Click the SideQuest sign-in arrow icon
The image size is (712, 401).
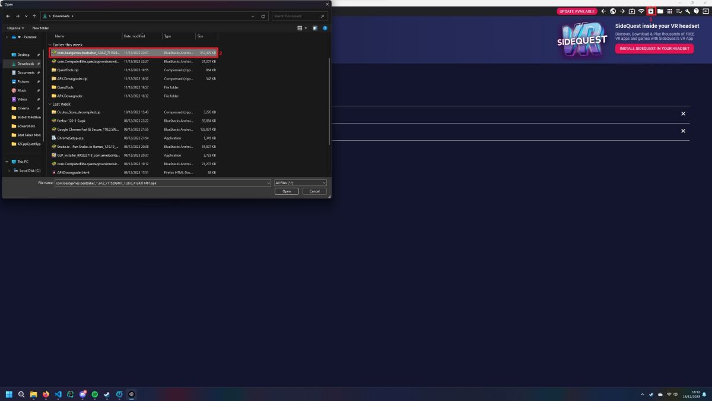(706, 11)
